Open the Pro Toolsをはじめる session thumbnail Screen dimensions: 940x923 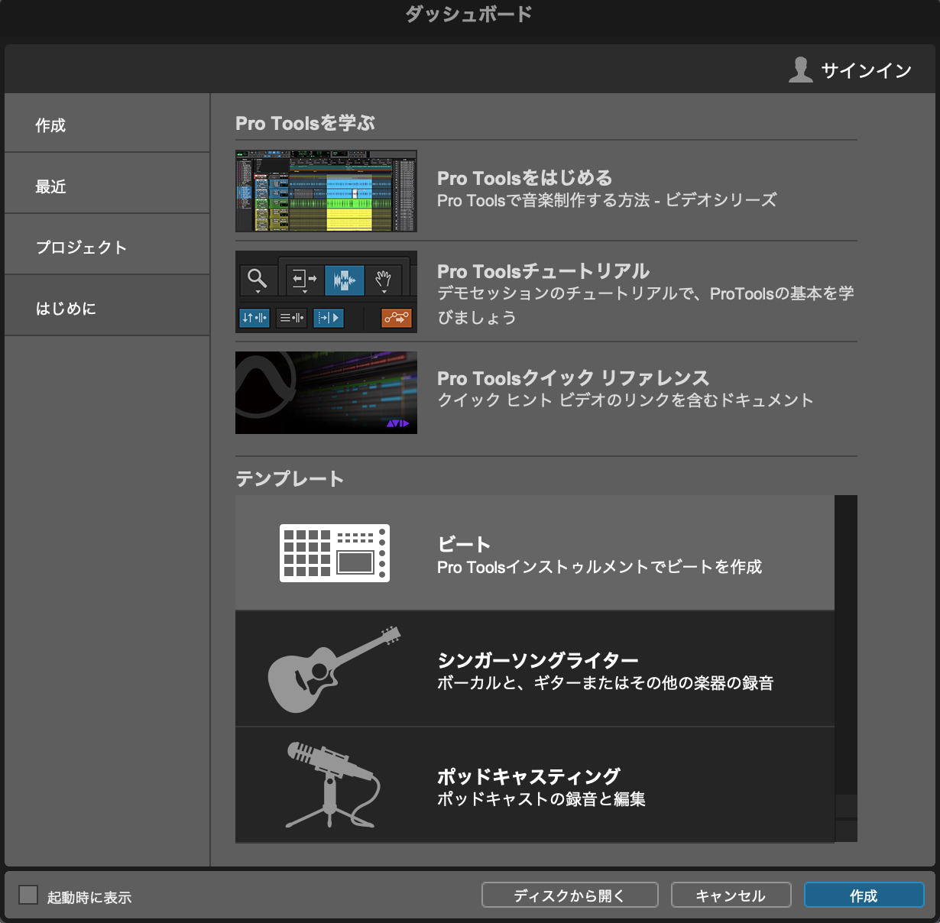coord(326,191)
